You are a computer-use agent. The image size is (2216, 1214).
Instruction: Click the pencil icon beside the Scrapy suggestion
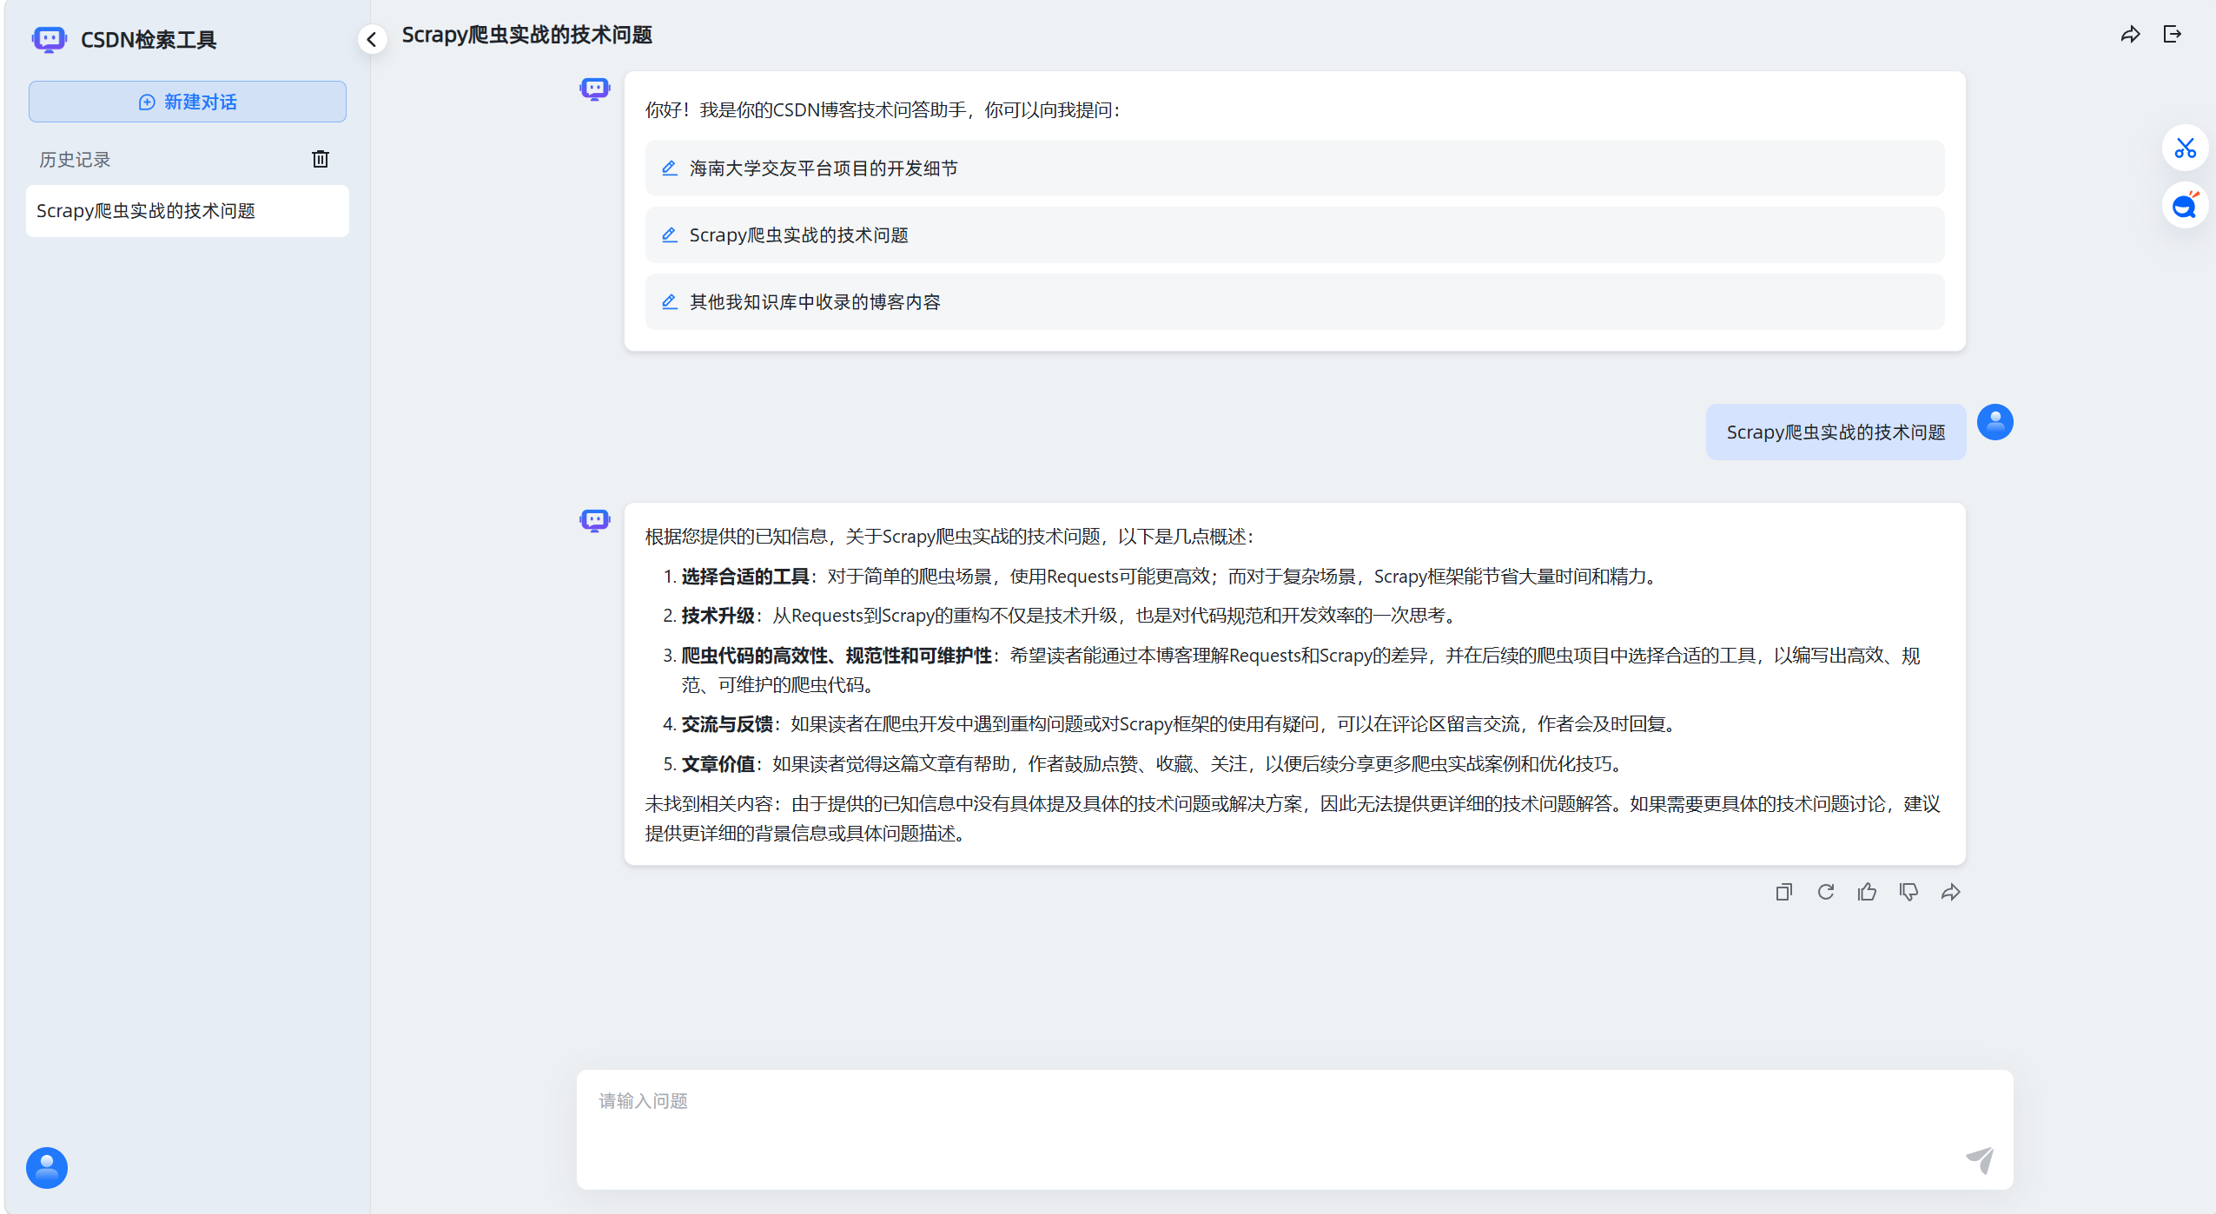click(669, 234)
